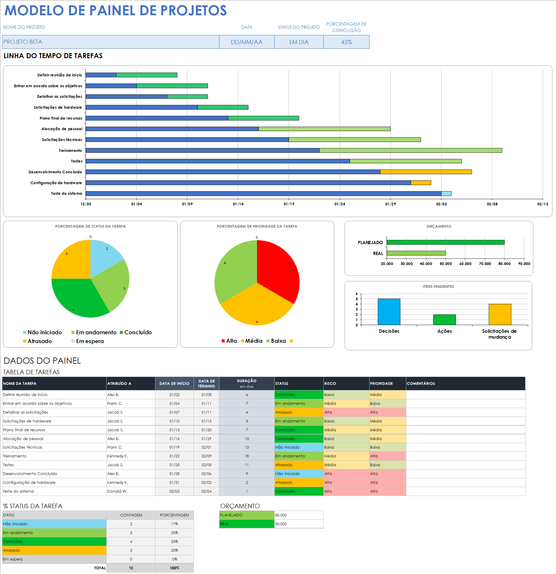Select the Definir reunião de início task cell
The height and width of the screenshot is (574, 556).
coord(54,395)
